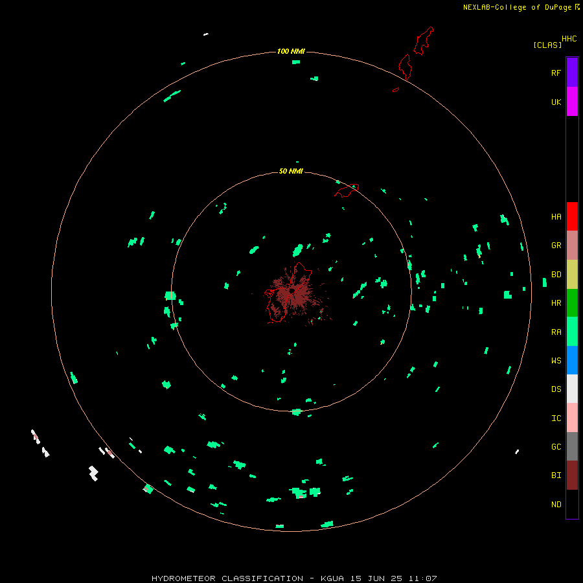Click the 'RF' legend label
This screenshot has width=583, height=583.
pyautogui.click(x=556, y=73)
